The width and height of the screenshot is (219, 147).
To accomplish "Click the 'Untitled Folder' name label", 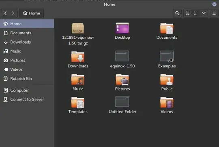I will point(122,112).
